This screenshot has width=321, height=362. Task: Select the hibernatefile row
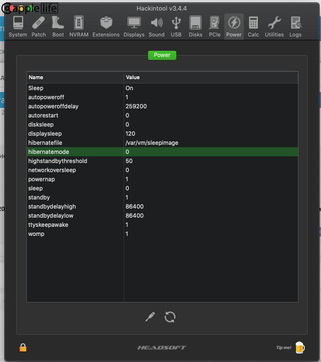pos(162,143)
